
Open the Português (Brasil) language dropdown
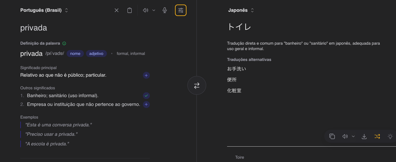tap(44, 10)
